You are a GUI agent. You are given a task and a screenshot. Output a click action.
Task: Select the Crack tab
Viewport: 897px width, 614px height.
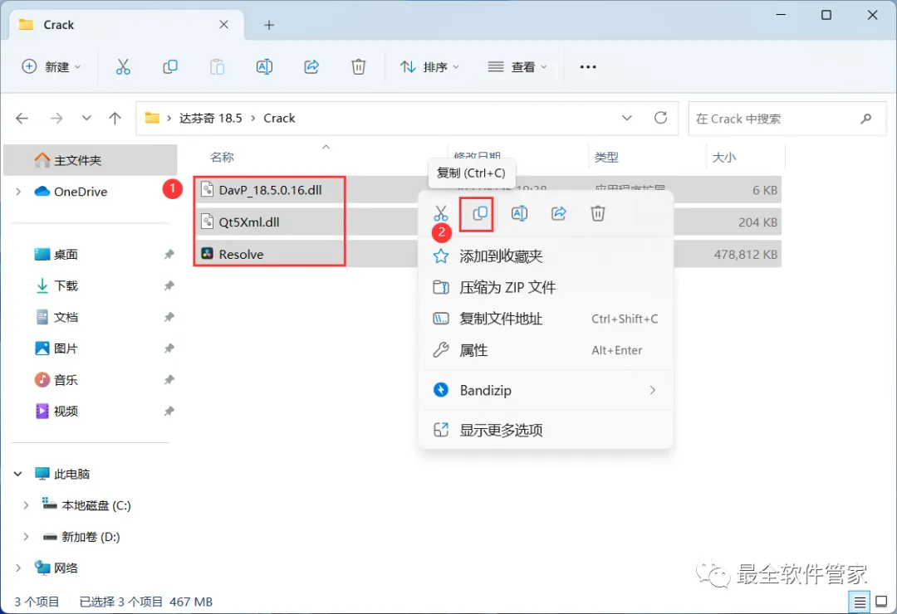pos(127,25)
